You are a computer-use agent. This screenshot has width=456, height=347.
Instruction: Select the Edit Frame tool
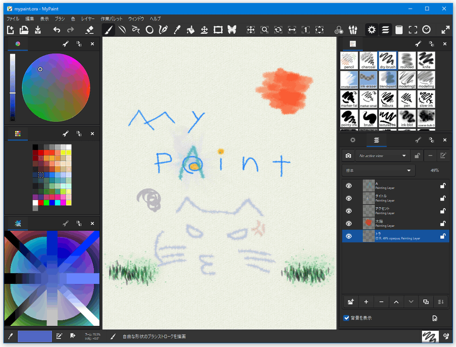(218, 30)
